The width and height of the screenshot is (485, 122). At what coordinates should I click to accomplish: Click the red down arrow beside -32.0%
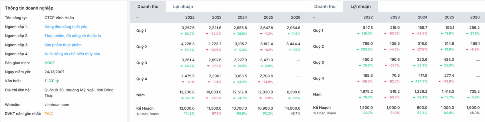207,34
